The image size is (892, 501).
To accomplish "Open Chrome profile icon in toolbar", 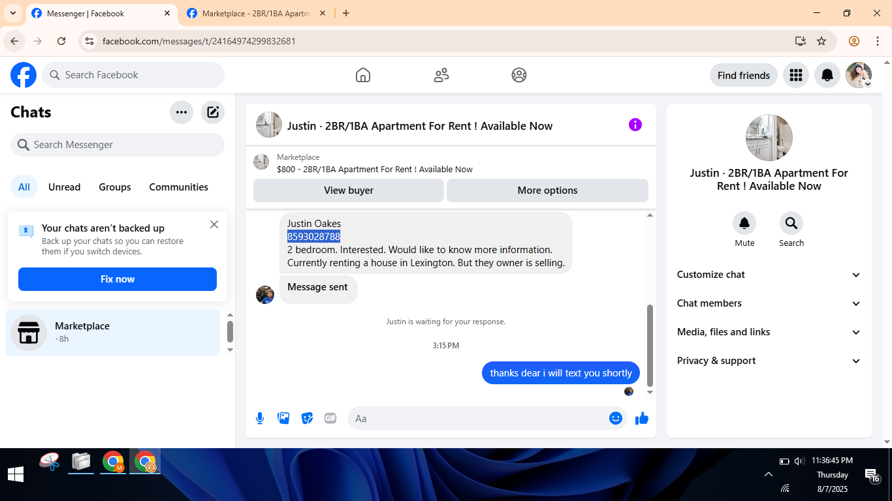I will click(854, 41).
